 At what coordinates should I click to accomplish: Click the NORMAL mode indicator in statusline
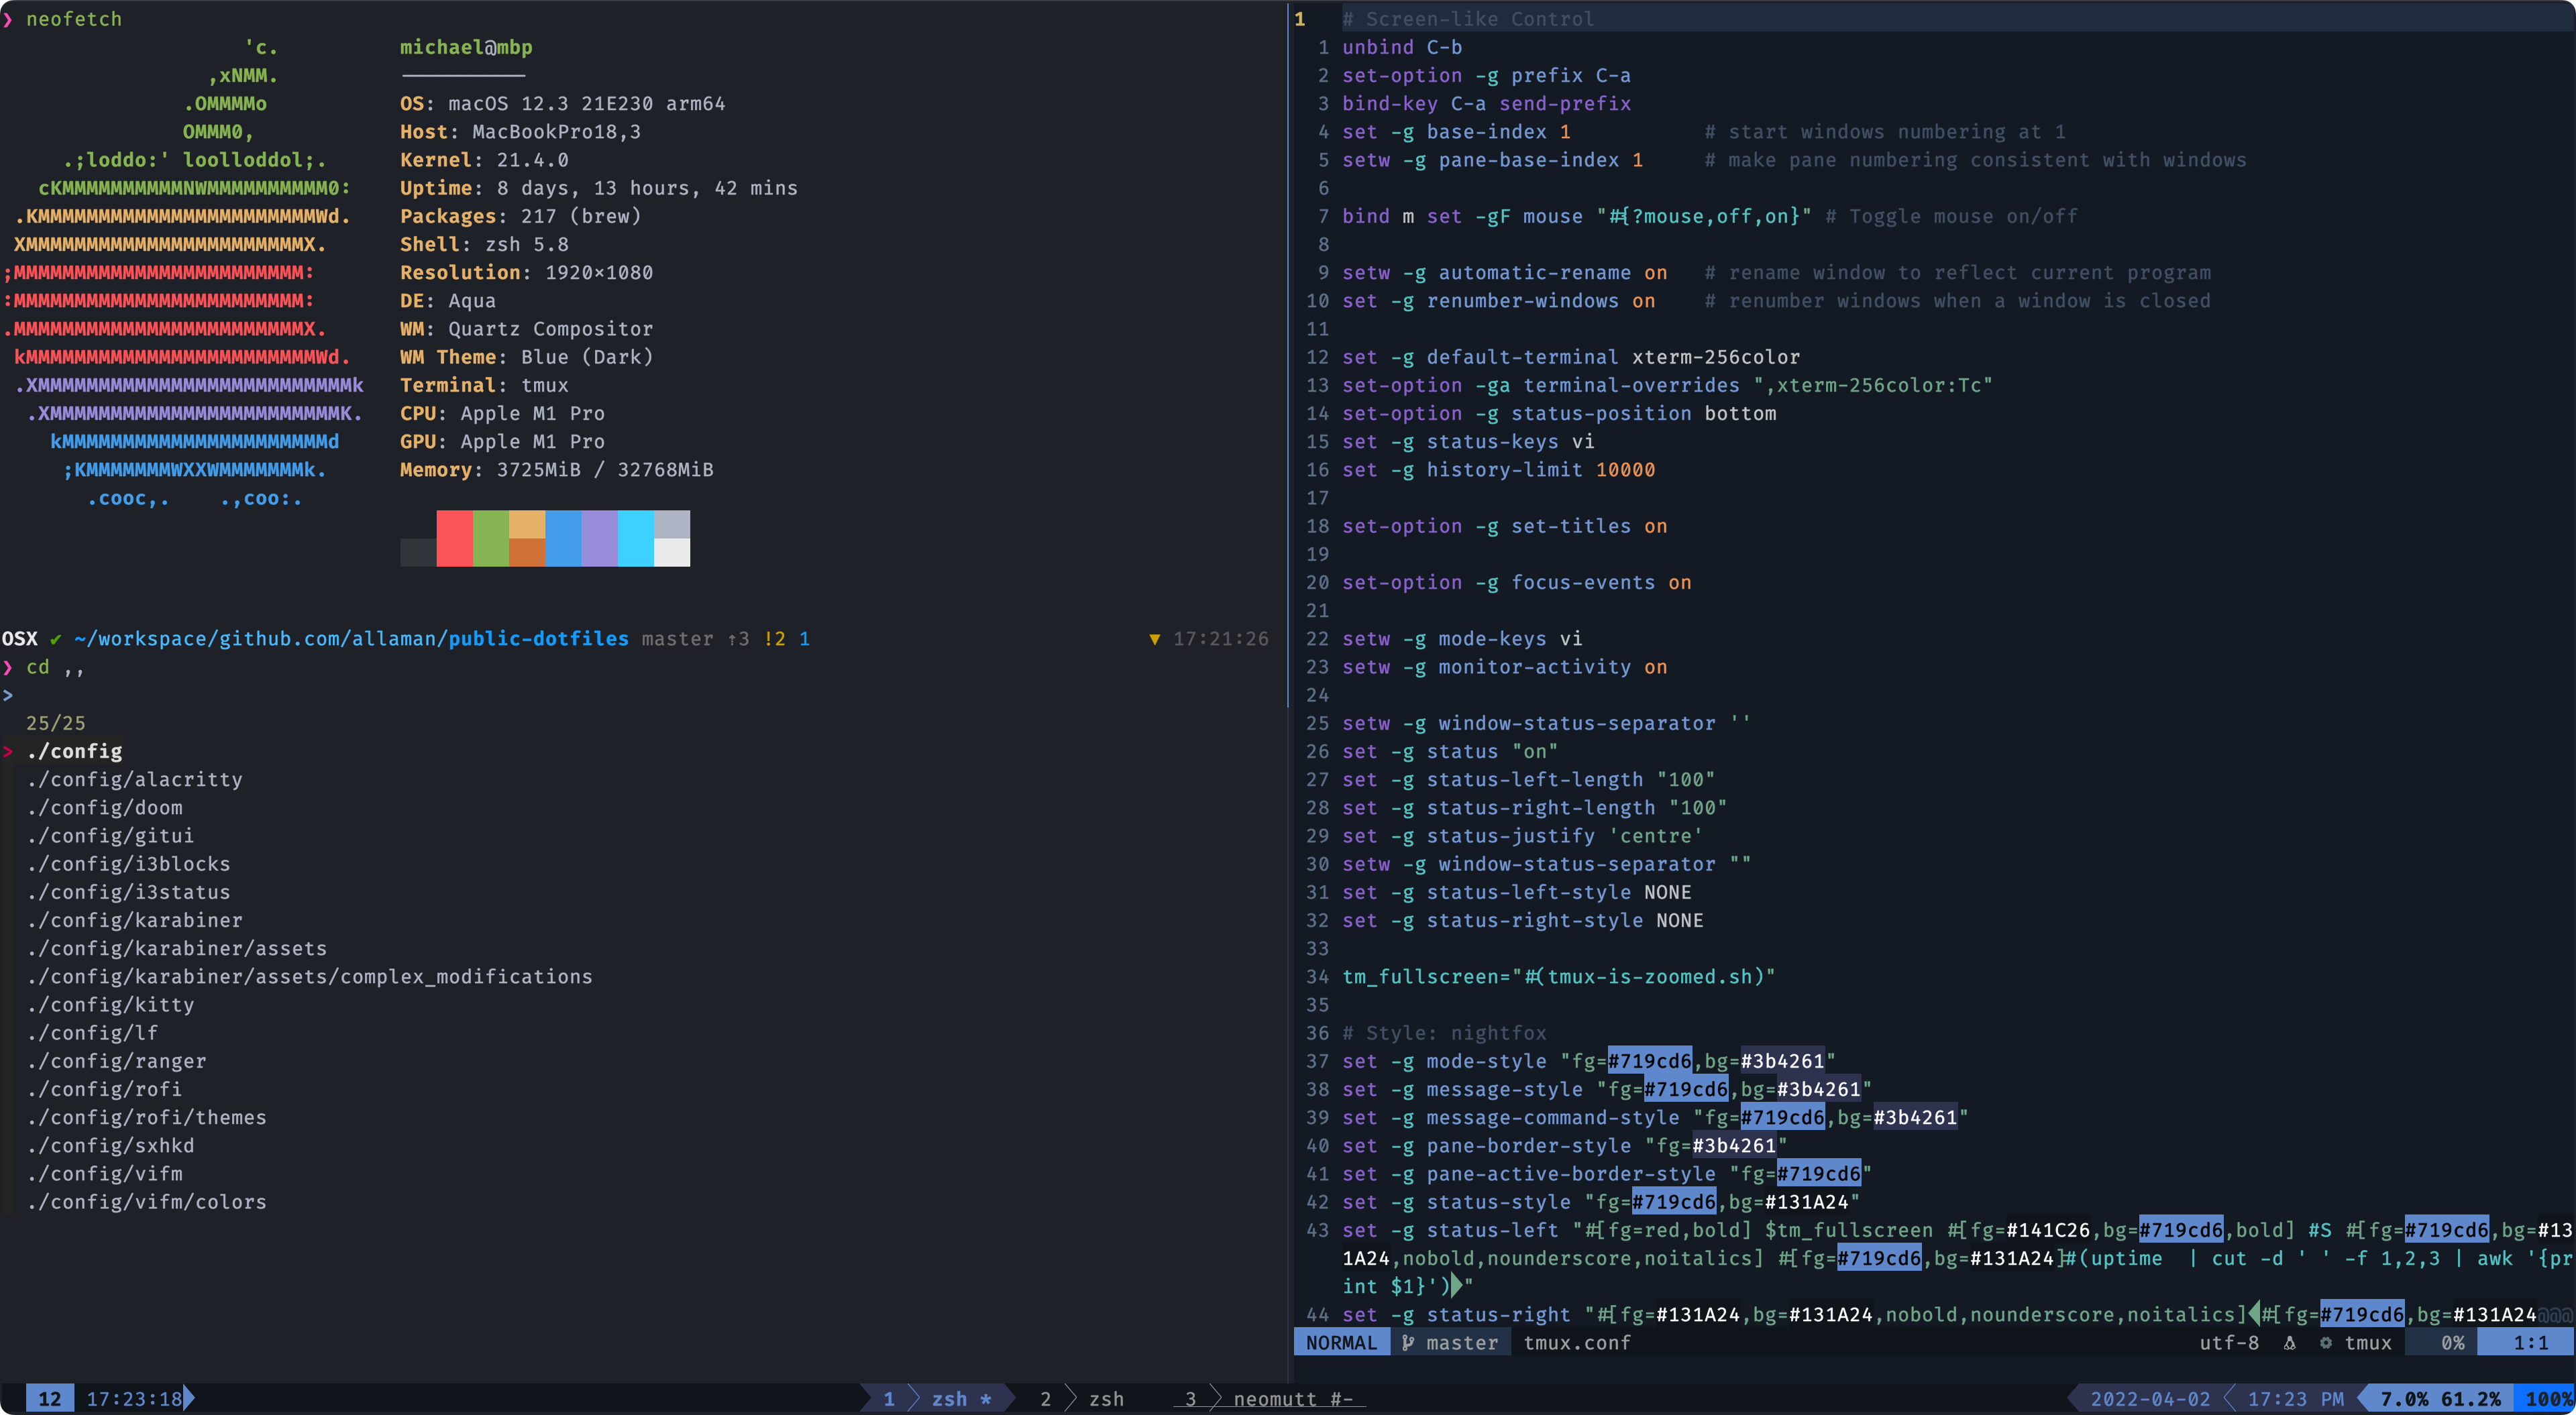pos(1340,1343)
